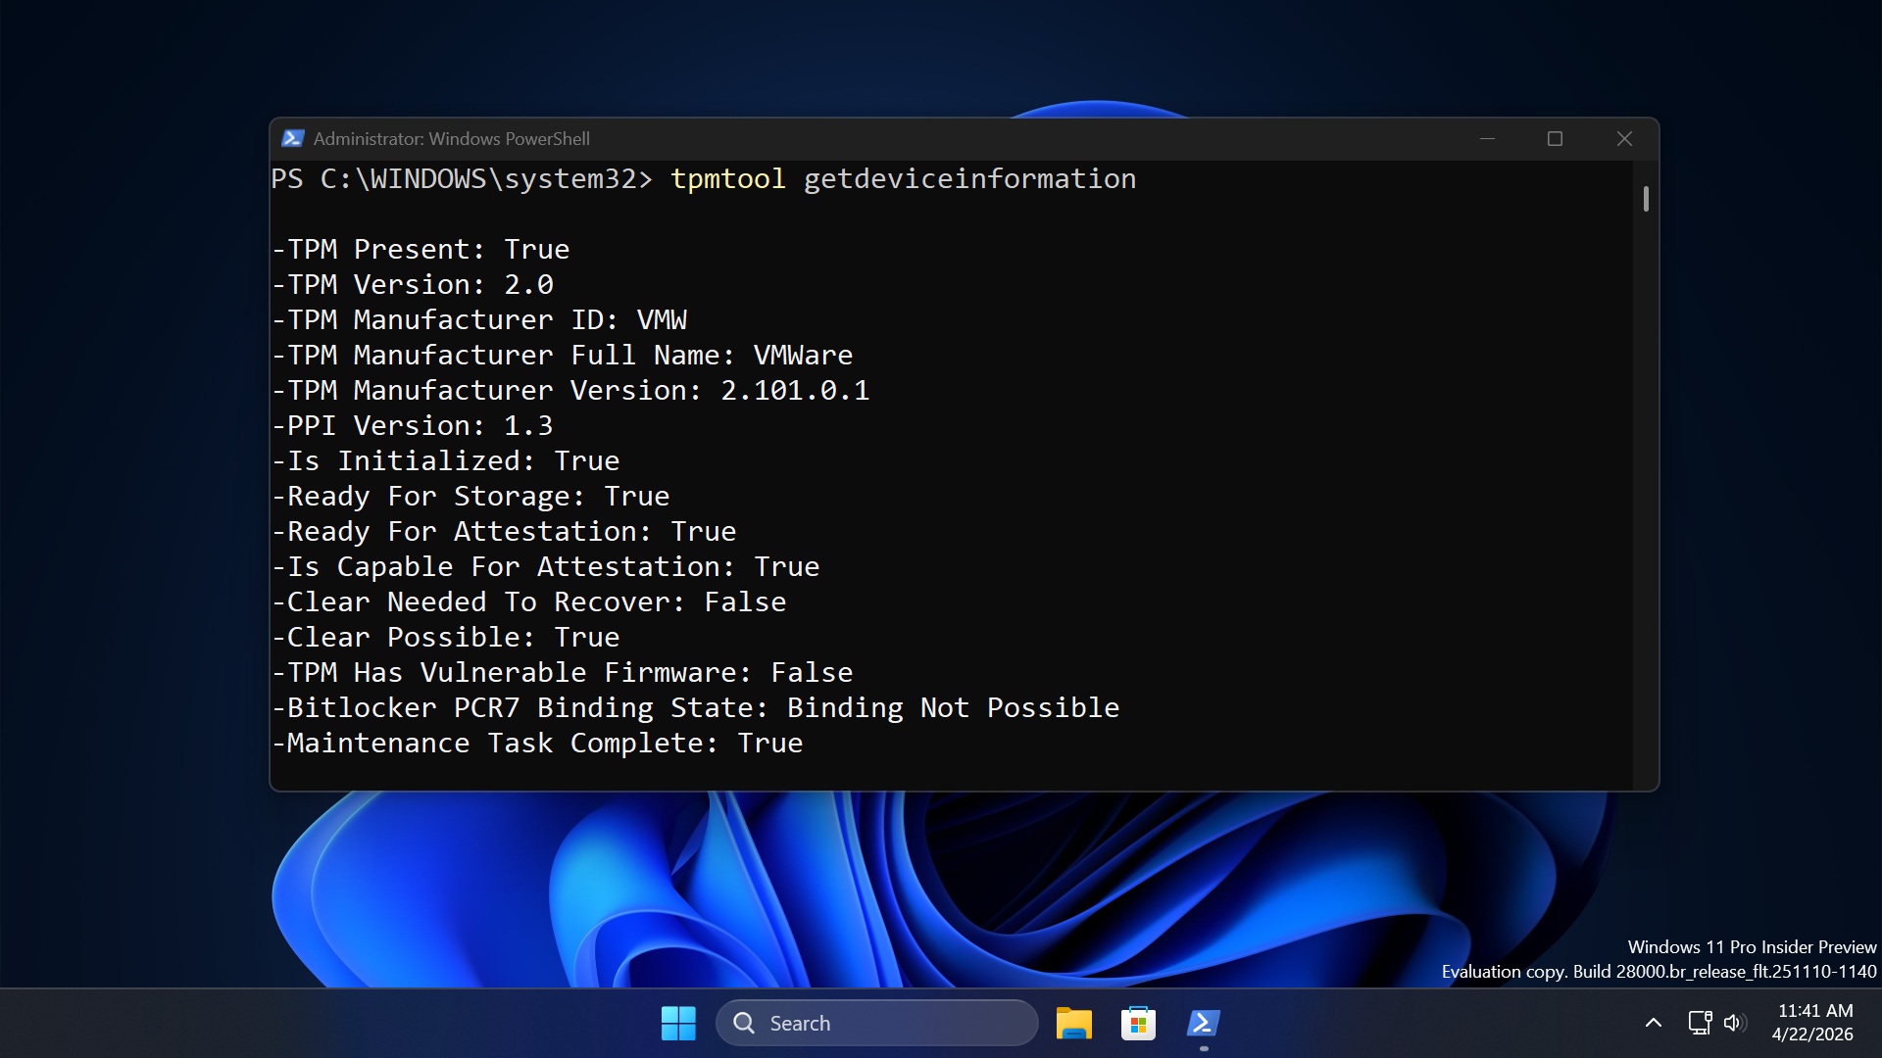This screenshot has width=1882, height=1058.
Task: Click the TPM Version 2.0 output line
Action: [x=412, y=284]
